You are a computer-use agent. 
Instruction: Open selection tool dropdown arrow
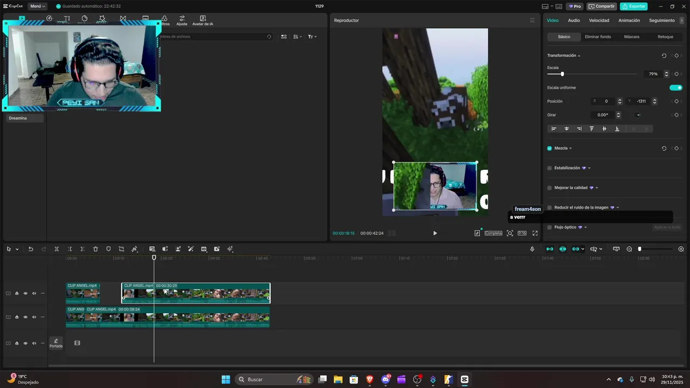(x=17, y=250)
